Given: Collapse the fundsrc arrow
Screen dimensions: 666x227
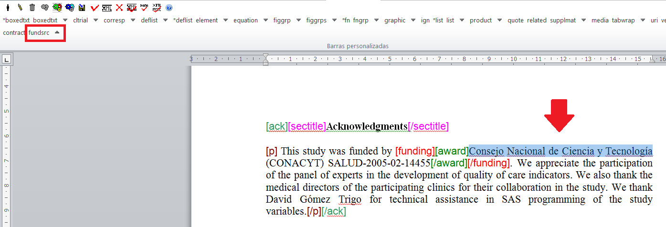Looking at the screenshot, I should tap(57, 32).
